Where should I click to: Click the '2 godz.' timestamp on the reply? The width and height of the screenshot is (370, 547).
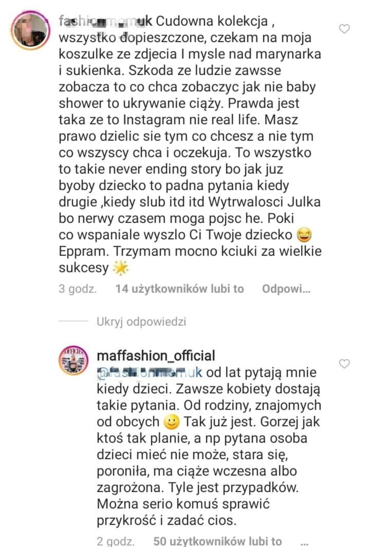[x=116, y=541]
